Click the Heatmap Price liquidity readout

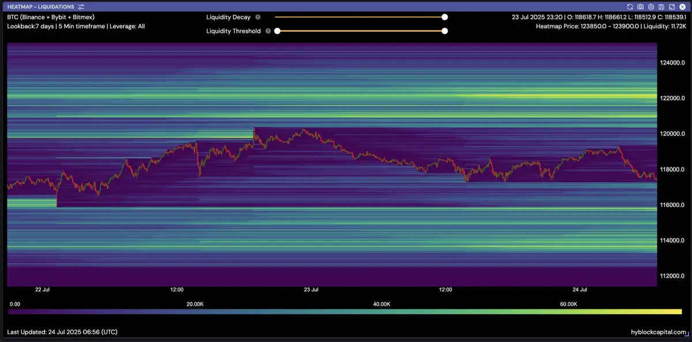click(611, 26)
